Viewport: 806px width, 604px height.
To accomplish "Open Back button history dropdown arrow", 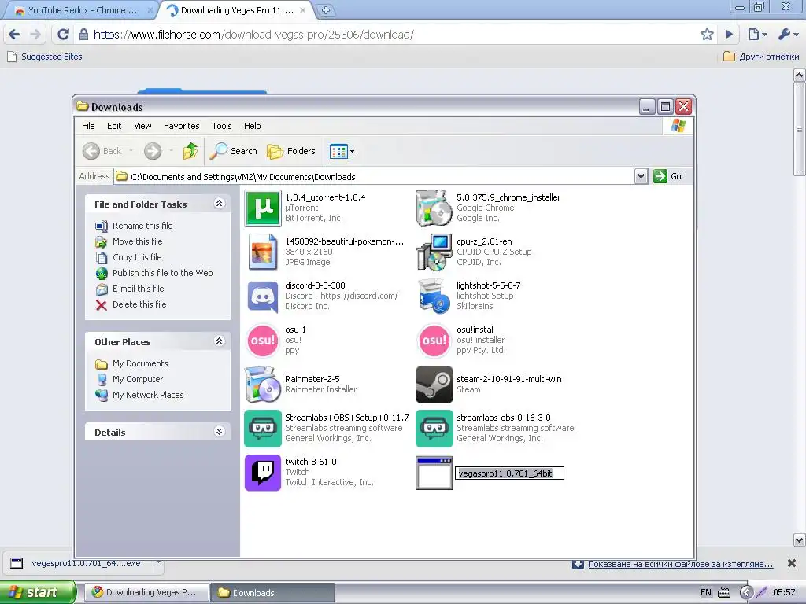I will (131, 151).
